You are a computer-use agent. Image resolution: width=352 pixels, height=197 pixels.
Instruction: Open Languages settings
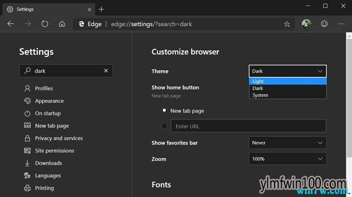pos(48,175)
